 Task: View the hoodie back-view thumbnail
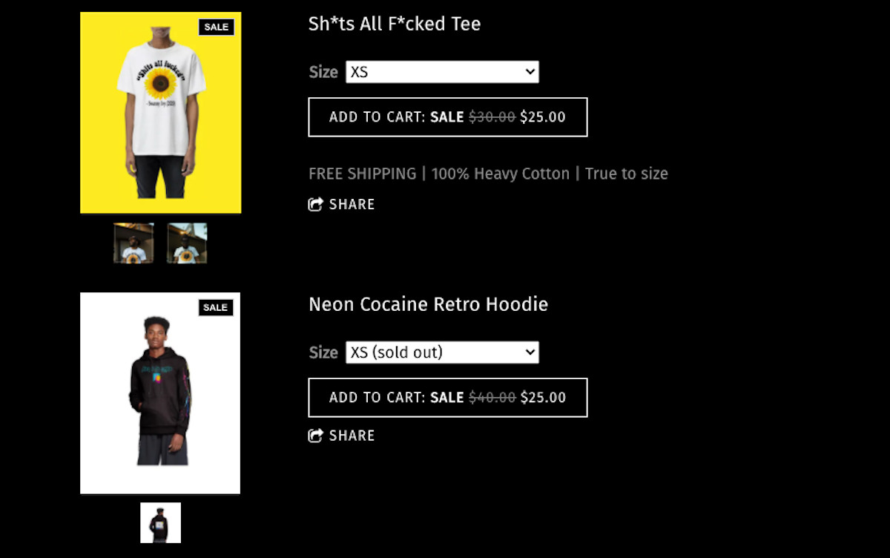[x=160, y=523]
